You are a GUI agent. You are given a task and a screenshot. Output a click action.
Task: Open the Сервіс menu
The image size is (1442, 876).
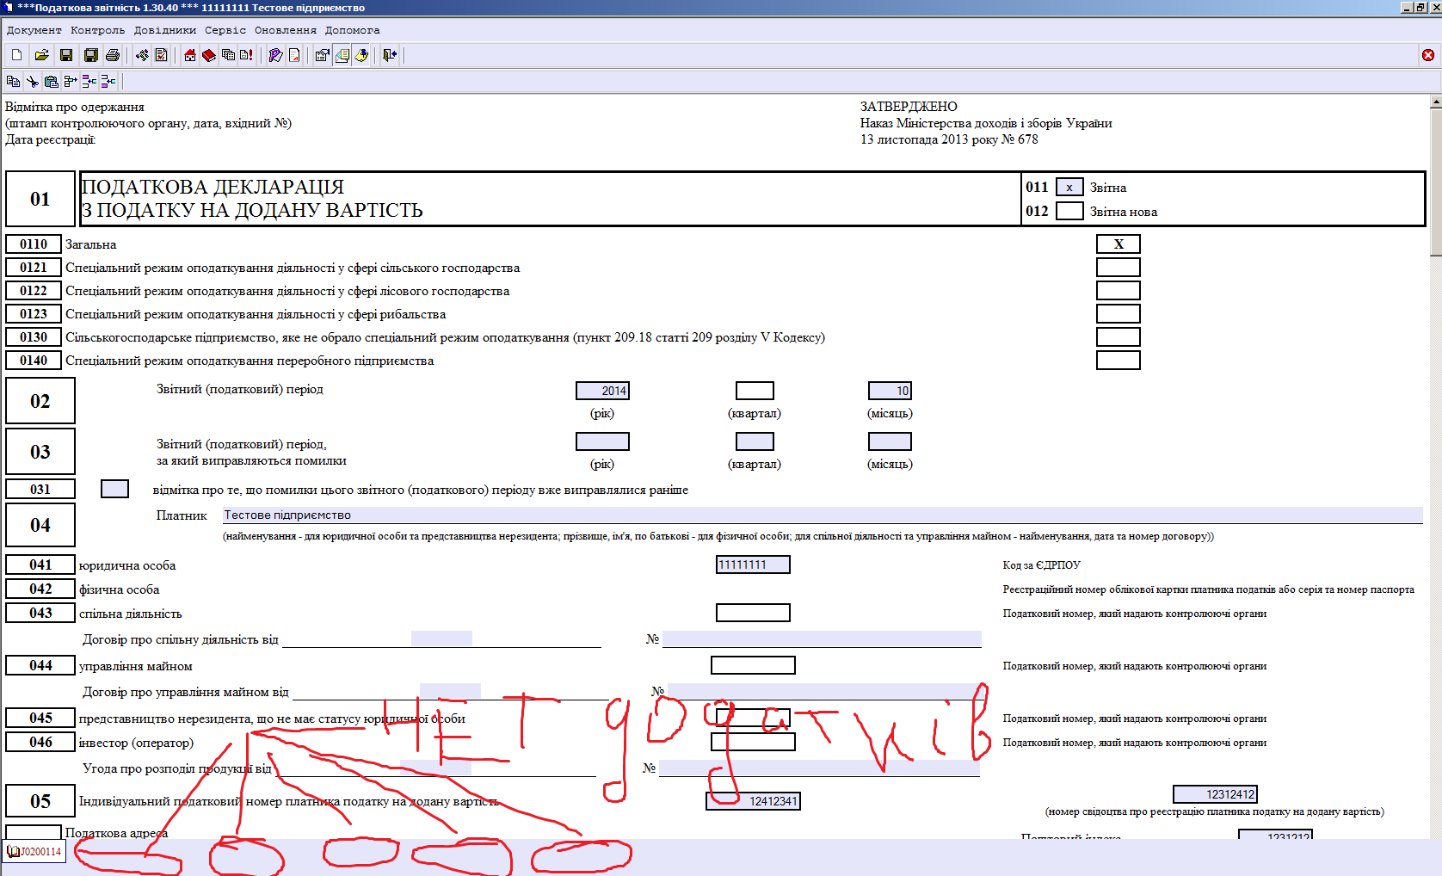[225, 30]
